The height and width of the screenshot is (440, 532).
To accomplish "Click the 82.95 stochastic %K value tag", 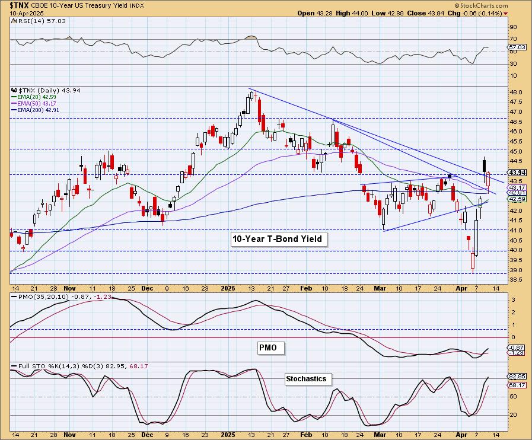I will (x=517, y=377).
